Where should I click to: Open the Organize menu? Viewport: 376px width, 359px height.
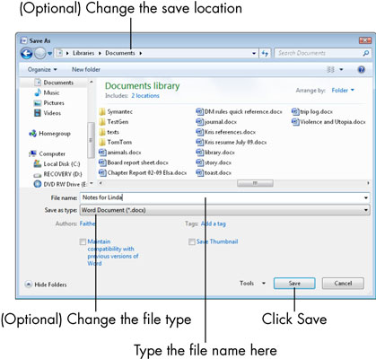tap(42, 69)
